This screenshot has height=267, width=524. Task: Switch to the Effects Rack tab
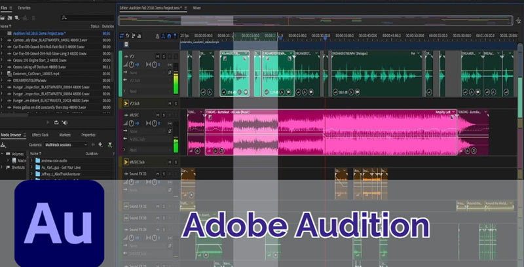click(40, 135)
